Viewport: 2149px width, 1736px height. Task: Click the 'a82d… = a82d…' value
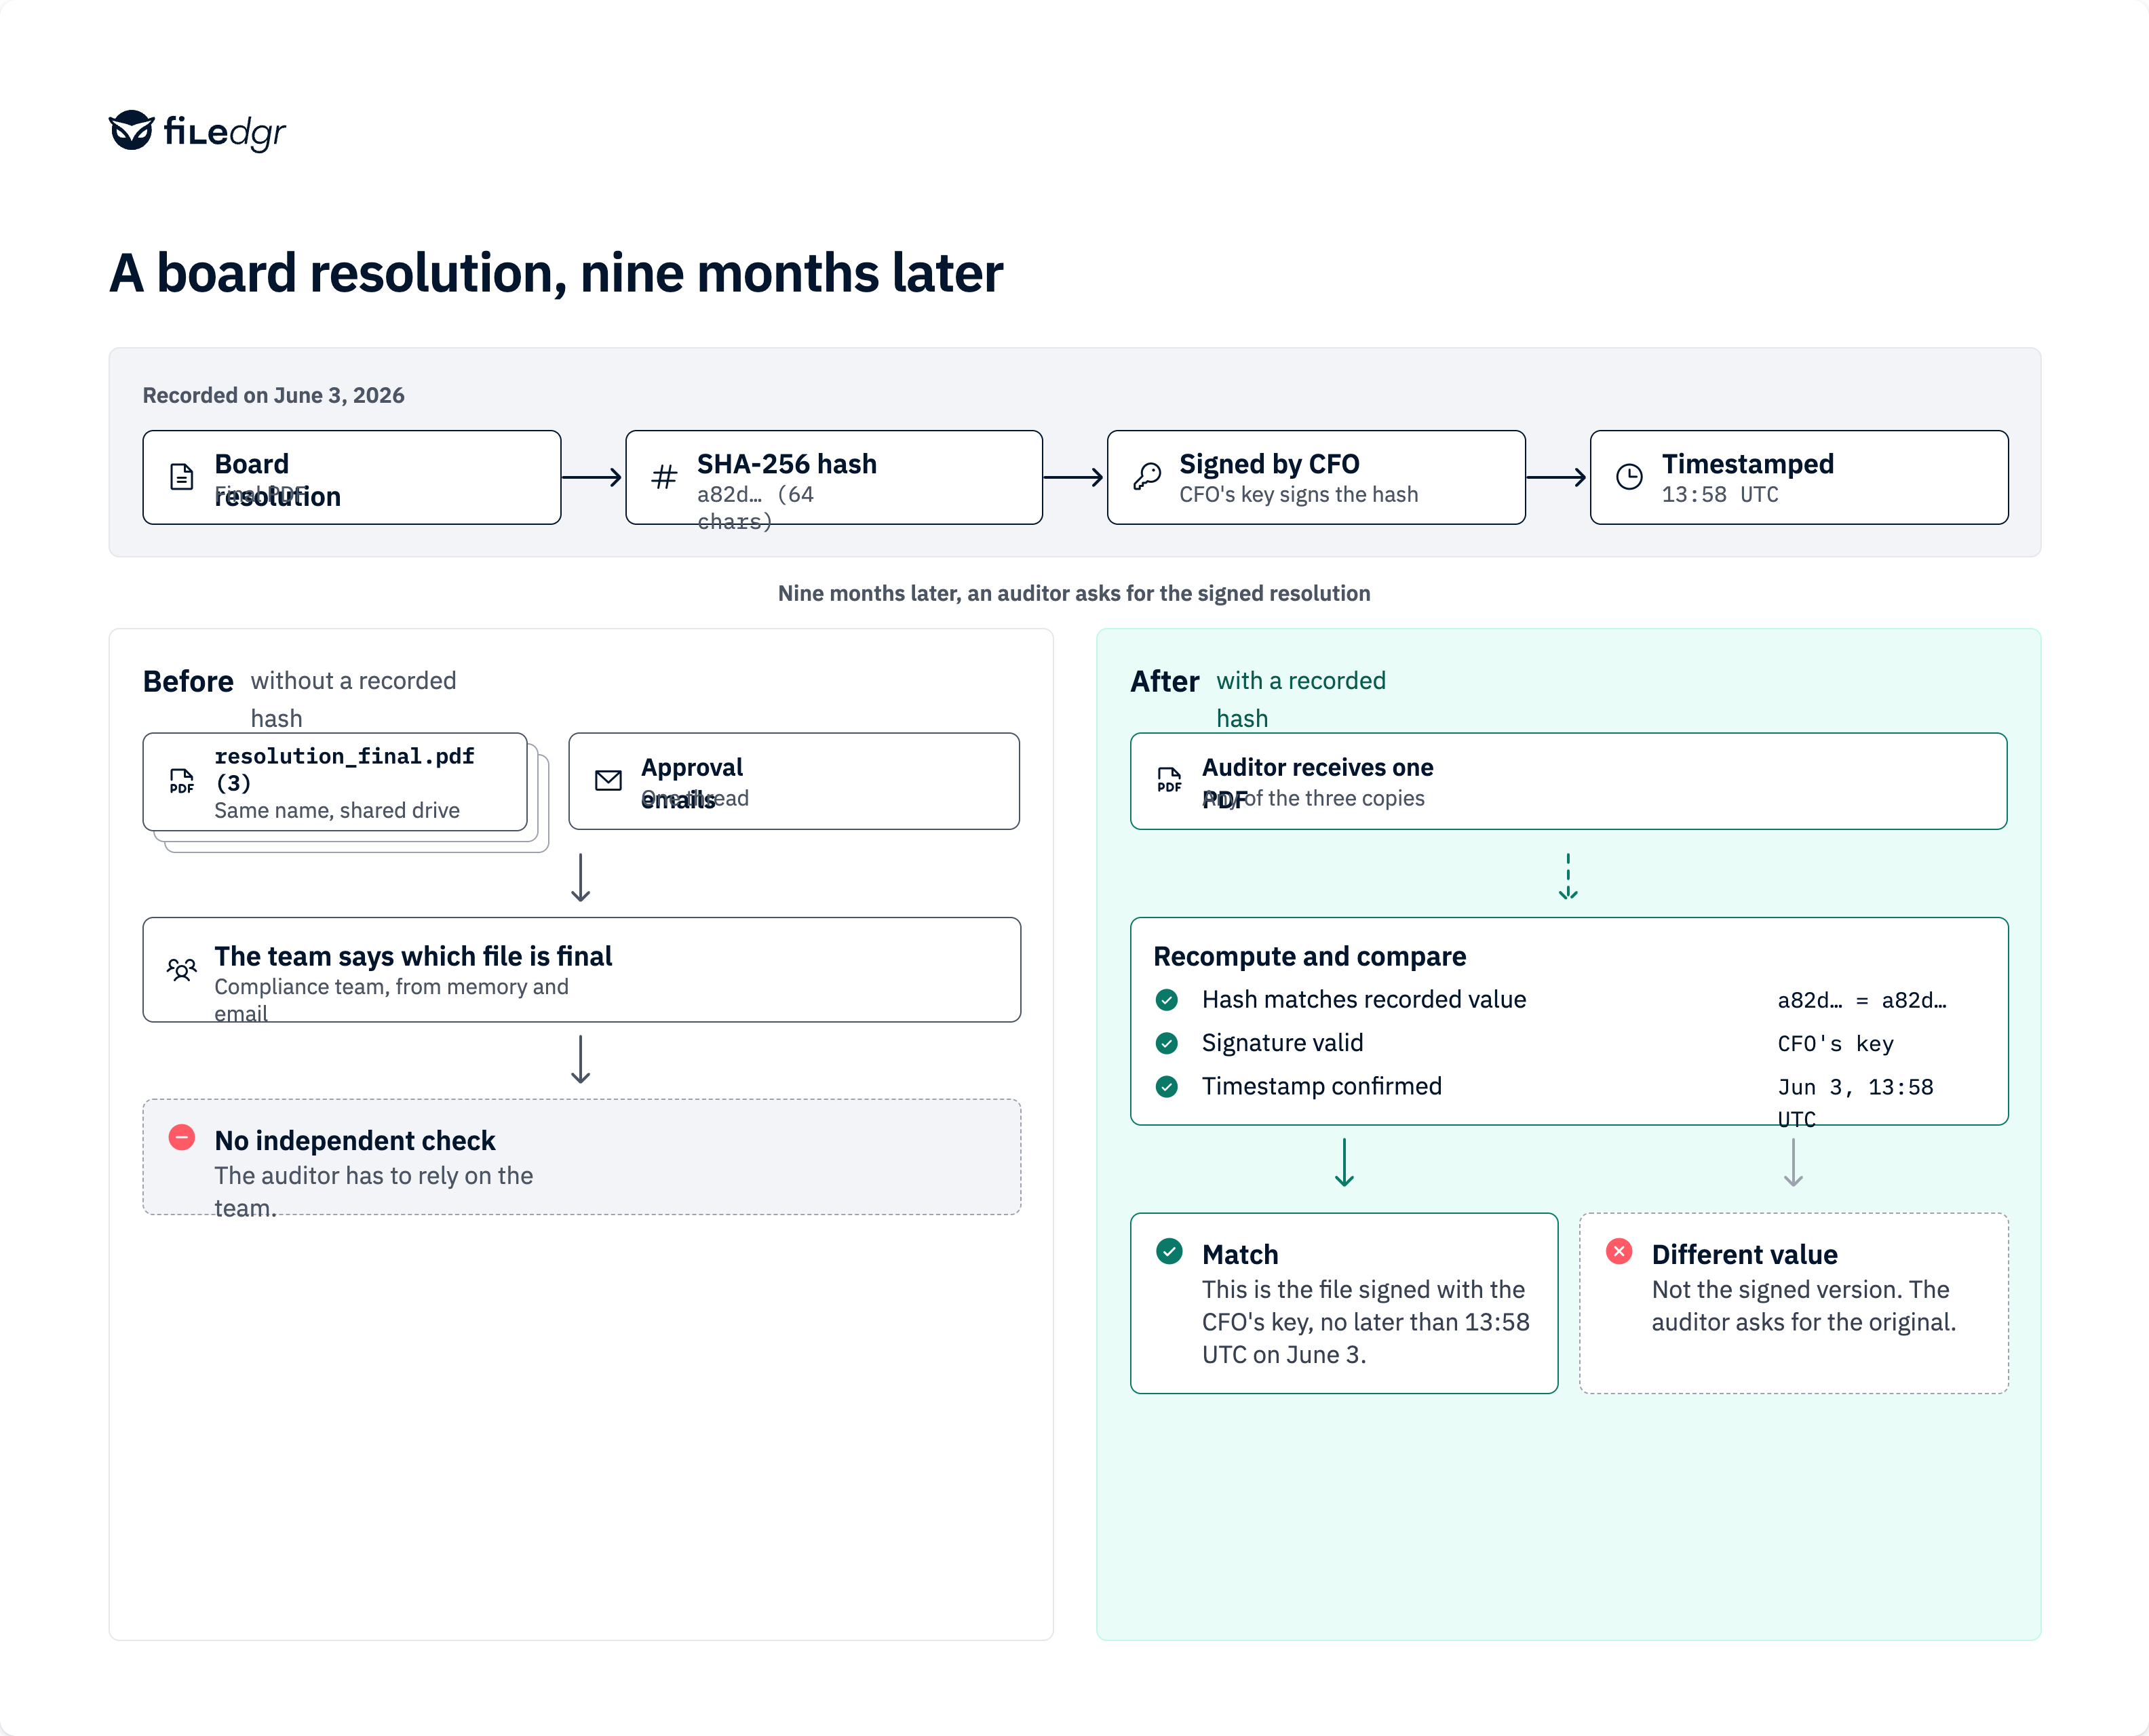(1862, 1000)
